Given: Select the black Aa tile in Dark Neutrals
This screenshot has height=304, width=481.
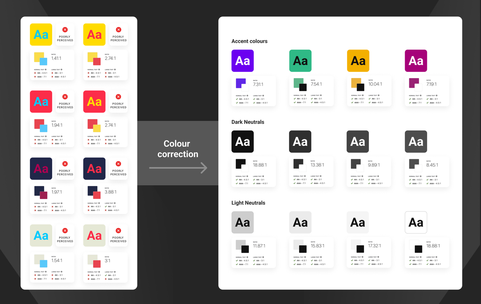Looking at the screenshot, I should [x=242, y=141].
